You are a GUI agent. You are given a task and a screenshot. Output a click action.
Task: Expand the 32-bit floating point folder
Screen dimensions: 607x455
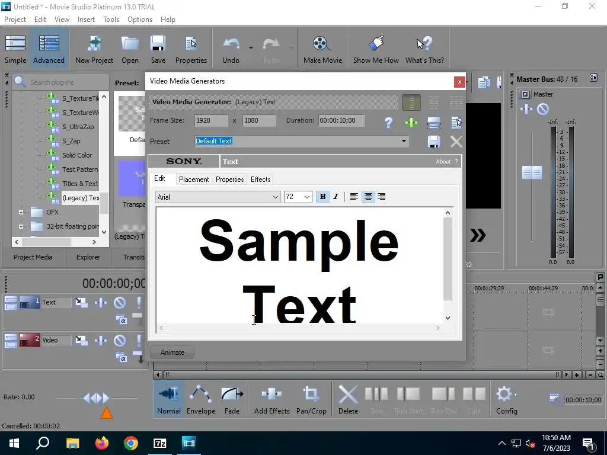[x=21, y=226]
